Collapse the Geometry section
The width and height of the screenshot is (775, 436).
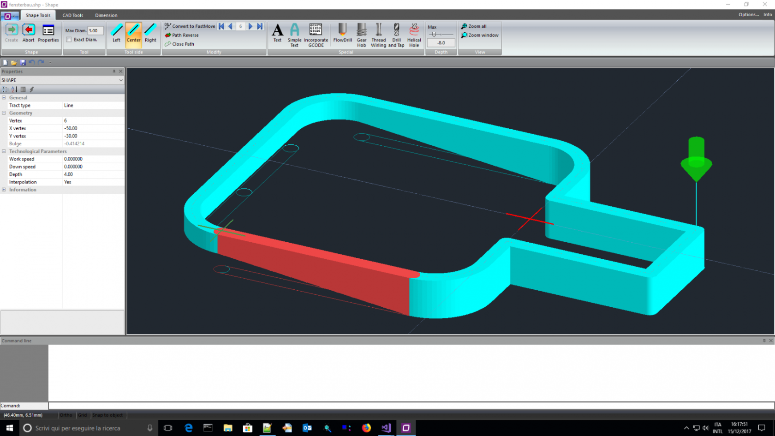[4, 113]
